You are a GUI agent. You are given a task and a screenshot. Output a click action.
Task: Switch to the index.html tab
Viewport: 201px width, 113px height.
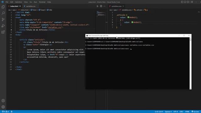[14, 6]
